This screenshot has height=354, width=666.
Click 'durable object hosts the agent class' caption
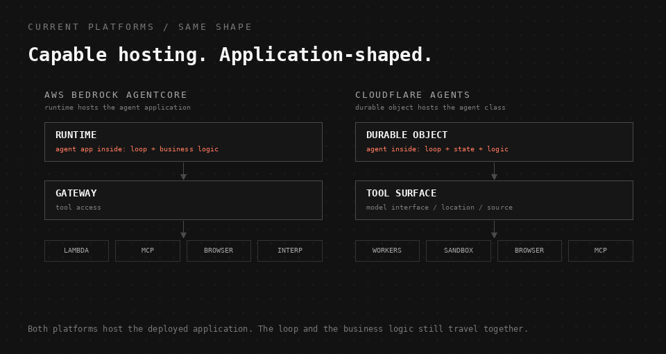[430, 108]
